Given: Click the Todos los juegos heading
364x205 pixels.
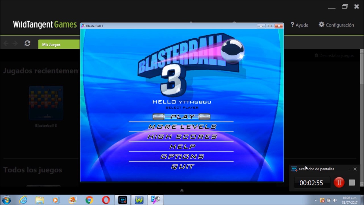Looking at the screenshot, I should (x=33, y=170).
